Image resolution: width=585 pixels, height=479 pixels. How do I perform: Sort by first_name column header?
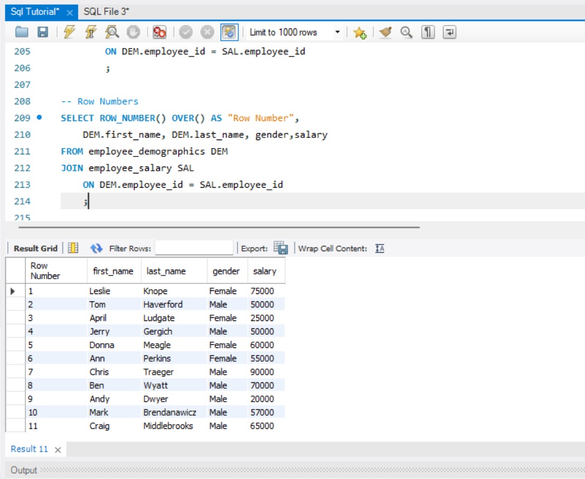[114, 271]
